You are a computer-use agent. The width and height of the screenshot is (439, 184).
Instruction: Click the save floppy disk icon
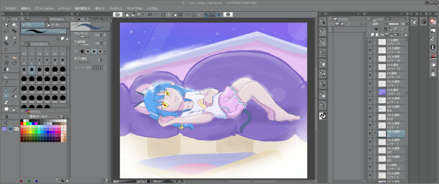tap(139, 14)
